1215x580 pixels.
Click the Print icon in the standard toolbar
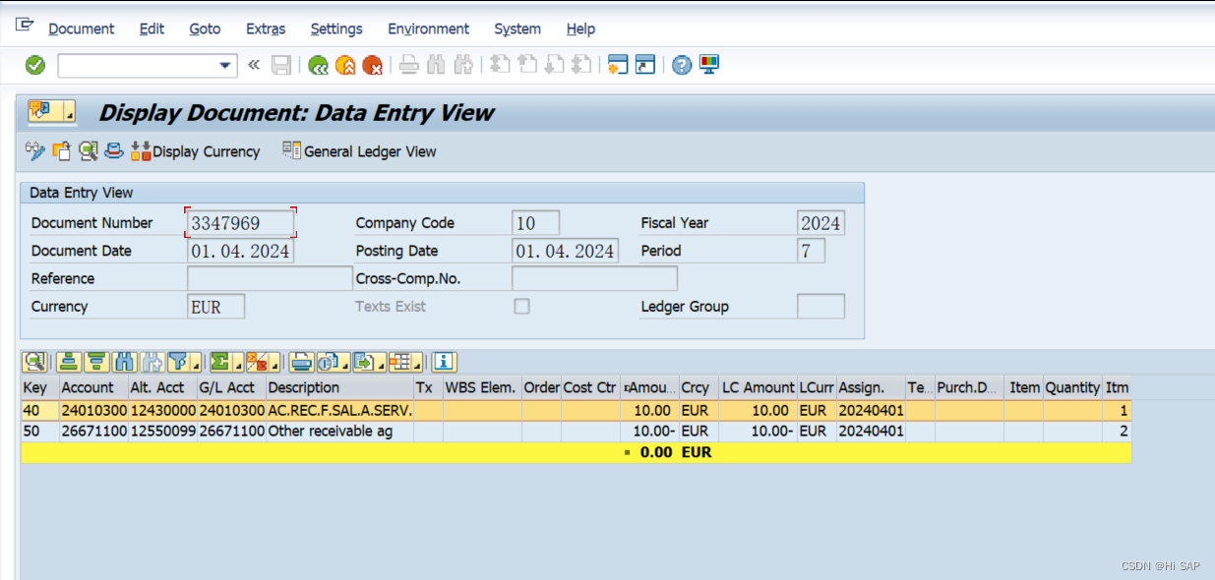tap(407, 65)
